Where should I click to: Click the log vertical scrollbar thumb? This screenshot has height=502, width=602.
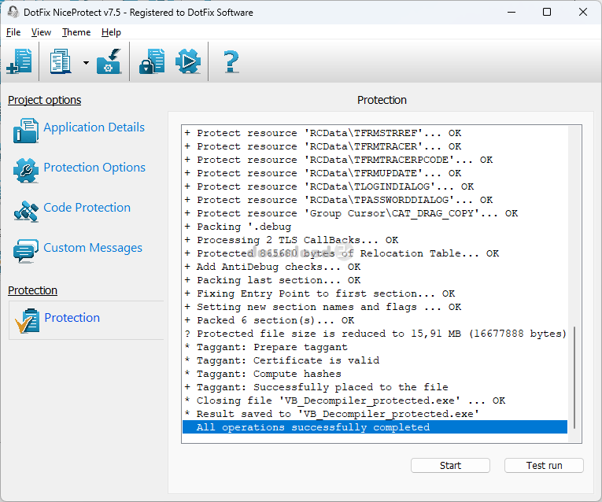pyautogui.click(x=574, y=378)
